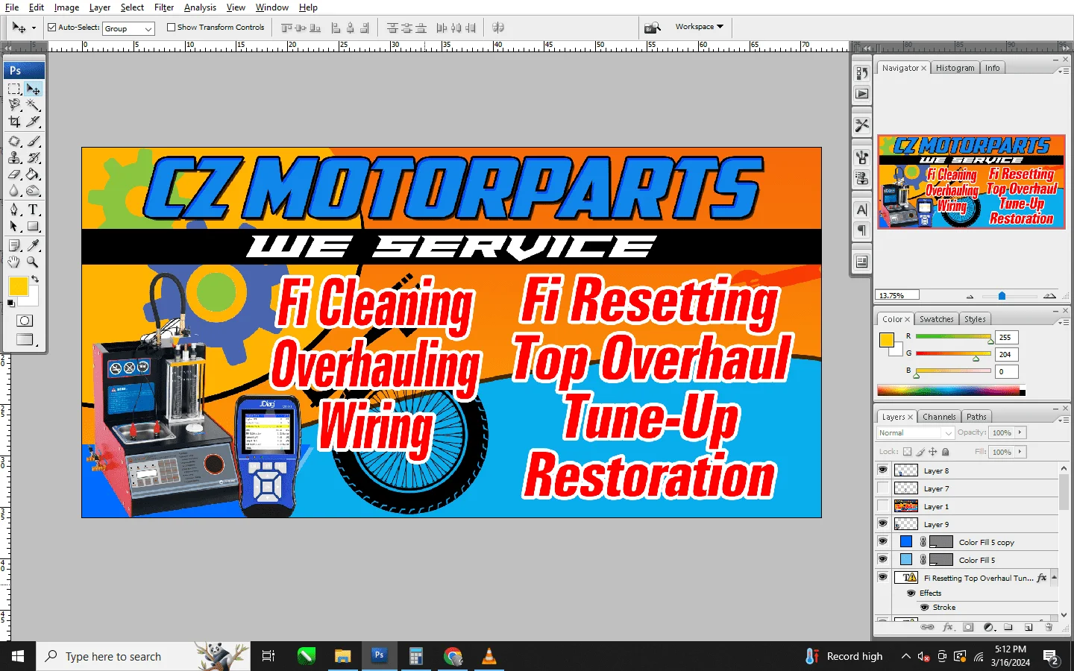1074x671 pixels.
Task: Open the Layers panel options menu
Action: 1063,420
